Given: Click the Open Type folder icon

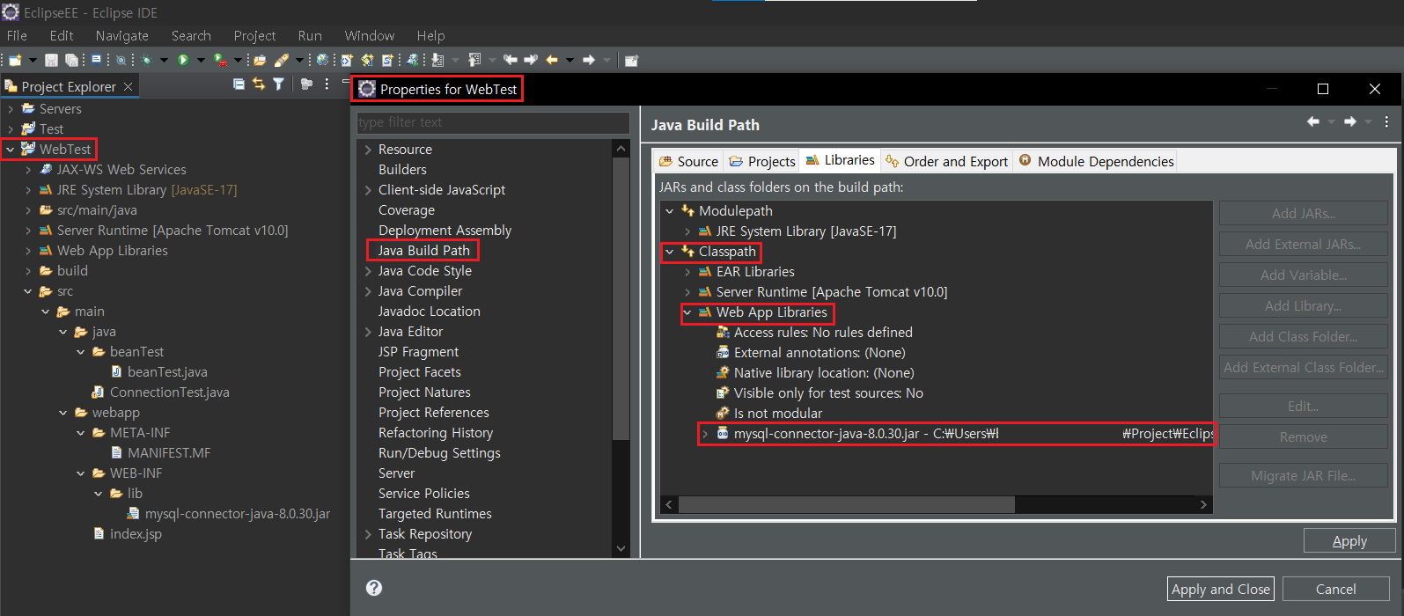Looking at the screenshot, I should (x=260, y=60).
